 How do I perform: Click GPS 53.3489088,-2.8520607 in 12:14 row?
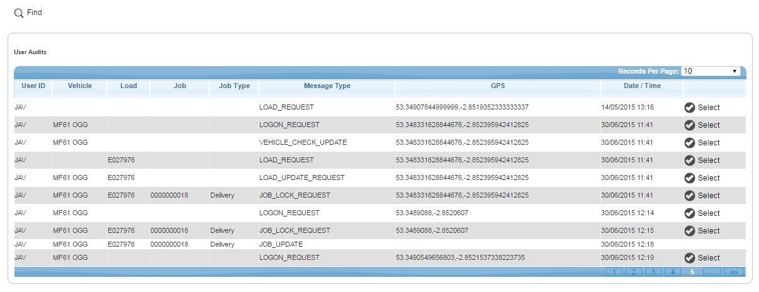pyautogui.click(x=432, y=213)
